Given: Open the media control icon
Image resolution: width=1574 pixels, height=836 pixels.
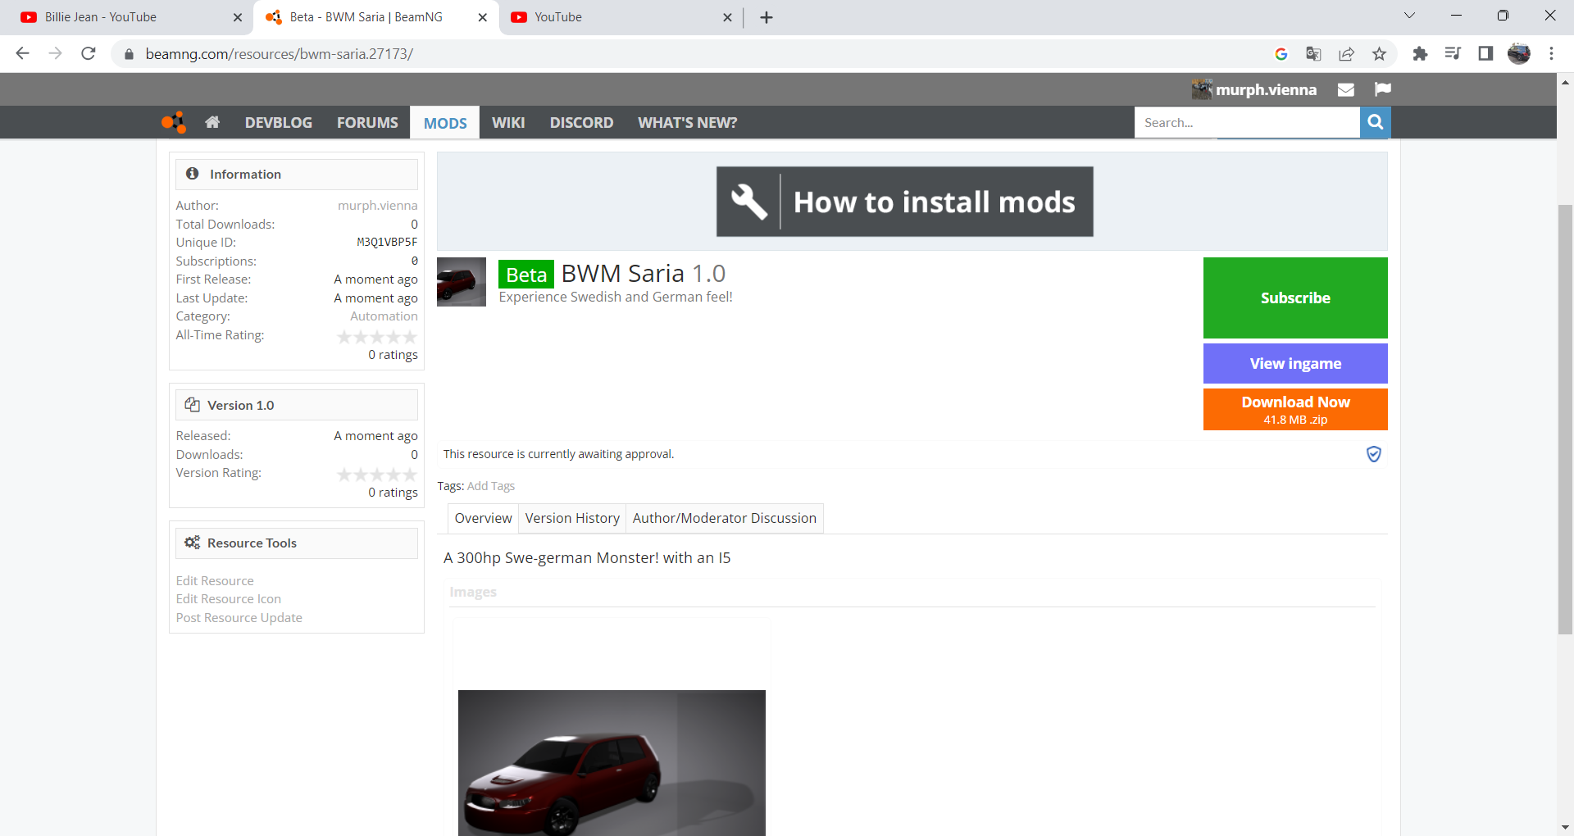Looking at the screenshot, I should (x=1453, y=54).
